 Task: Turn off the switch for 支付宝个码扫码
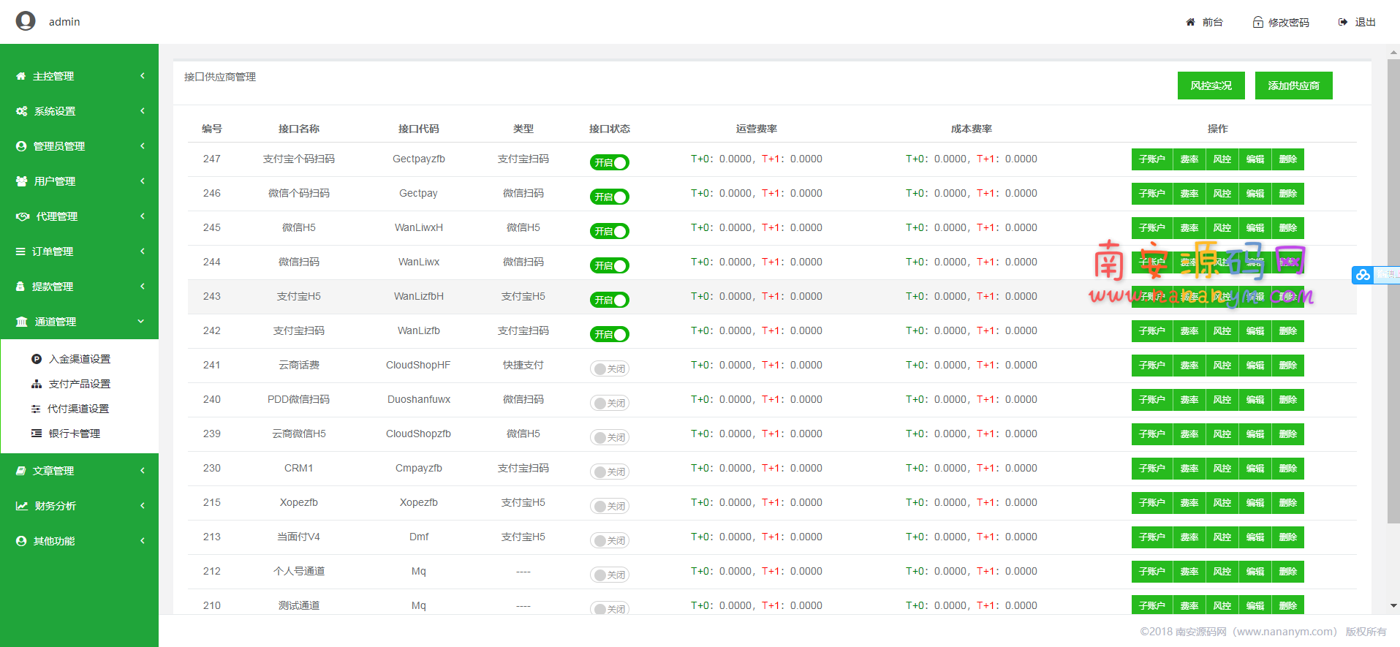tap(610, 162)
